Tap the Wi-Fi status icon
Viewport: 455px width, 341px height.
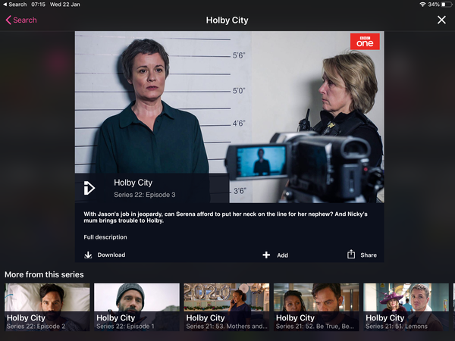point(422,5)
